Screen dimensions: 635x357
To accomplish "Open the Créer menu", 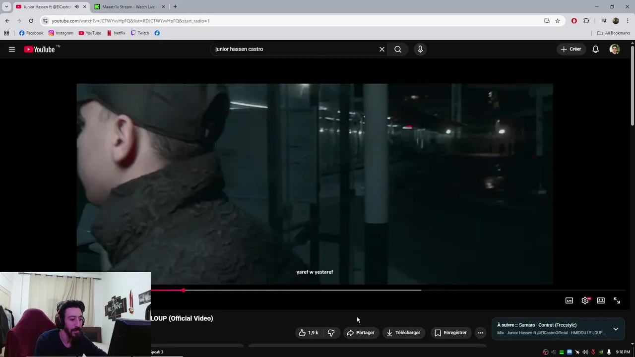I will point(571,49).
